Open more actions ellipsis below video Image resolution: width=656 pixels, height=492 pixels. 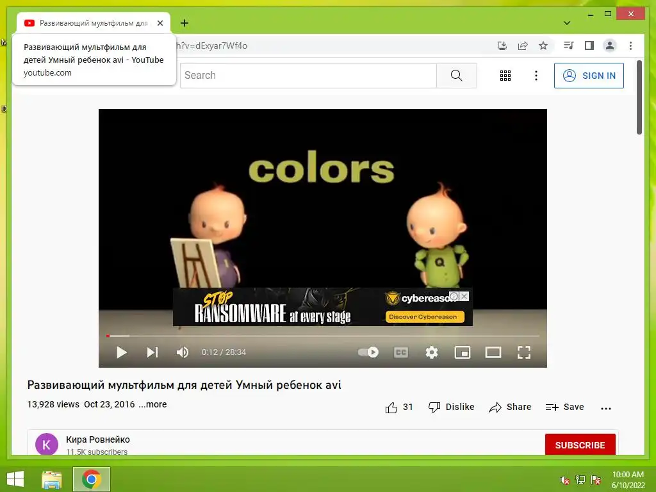click(x=606, y=408)
